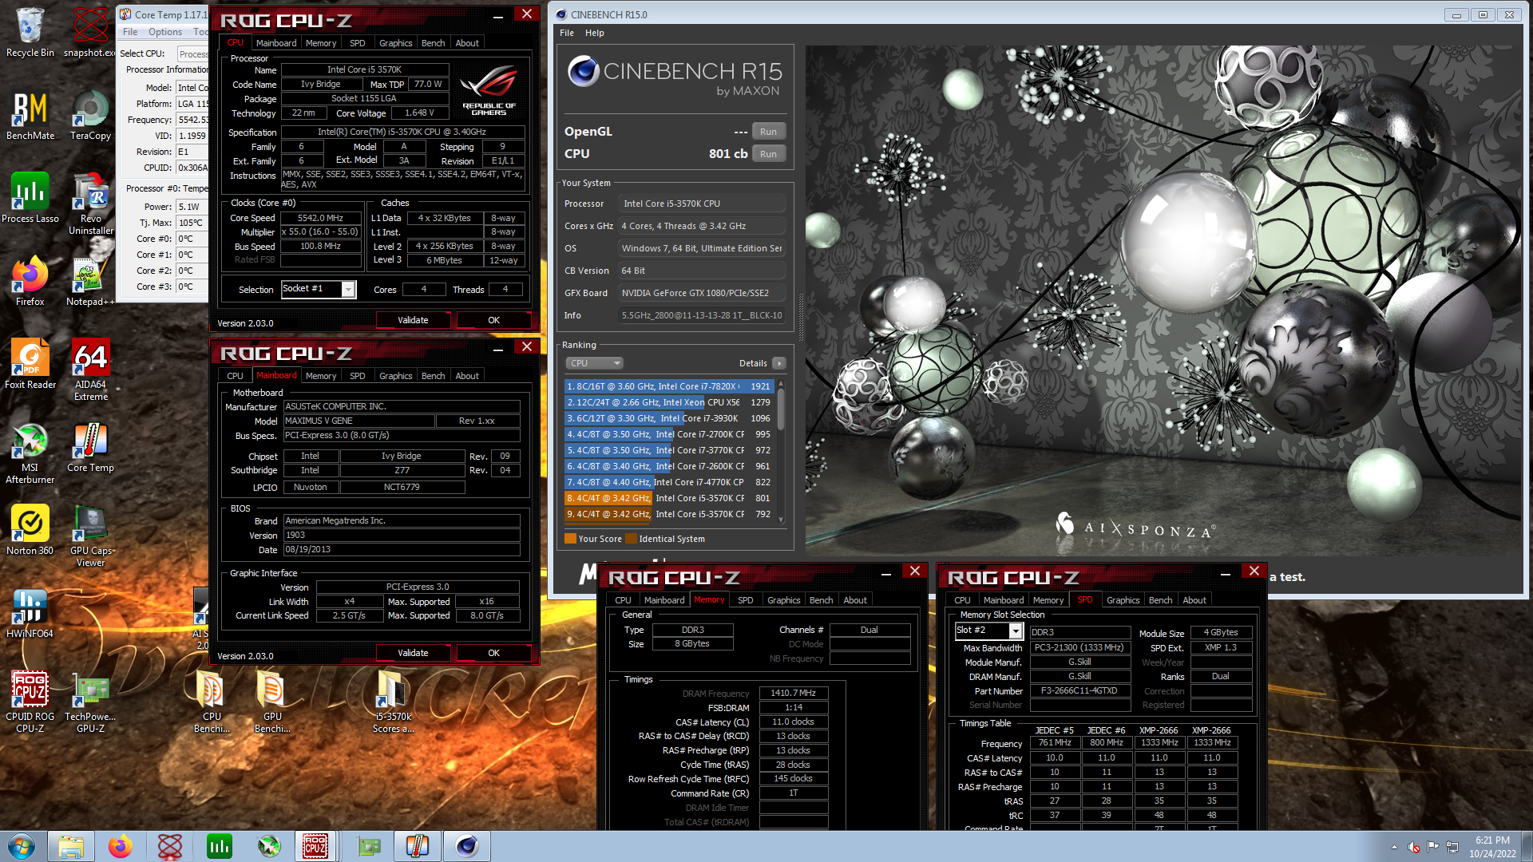Open the GPU Benchmarks folder on the desktop
This screenshot has width=1533, height=862.
point(272,702)
